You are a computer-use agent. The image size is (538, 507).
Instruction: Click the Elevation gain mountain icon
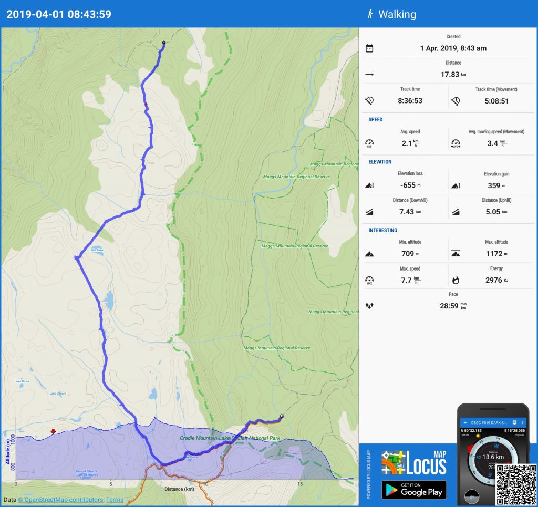click(455, 185)
